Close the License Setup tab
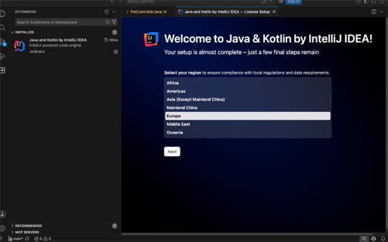The height and width of the screenshot is (242, 388). 274,12
